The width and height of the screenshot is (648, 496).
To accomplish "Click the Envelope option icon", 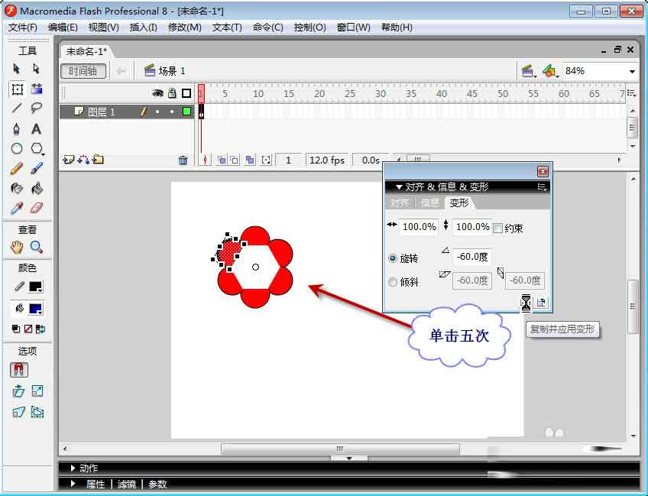I will 37,412.
